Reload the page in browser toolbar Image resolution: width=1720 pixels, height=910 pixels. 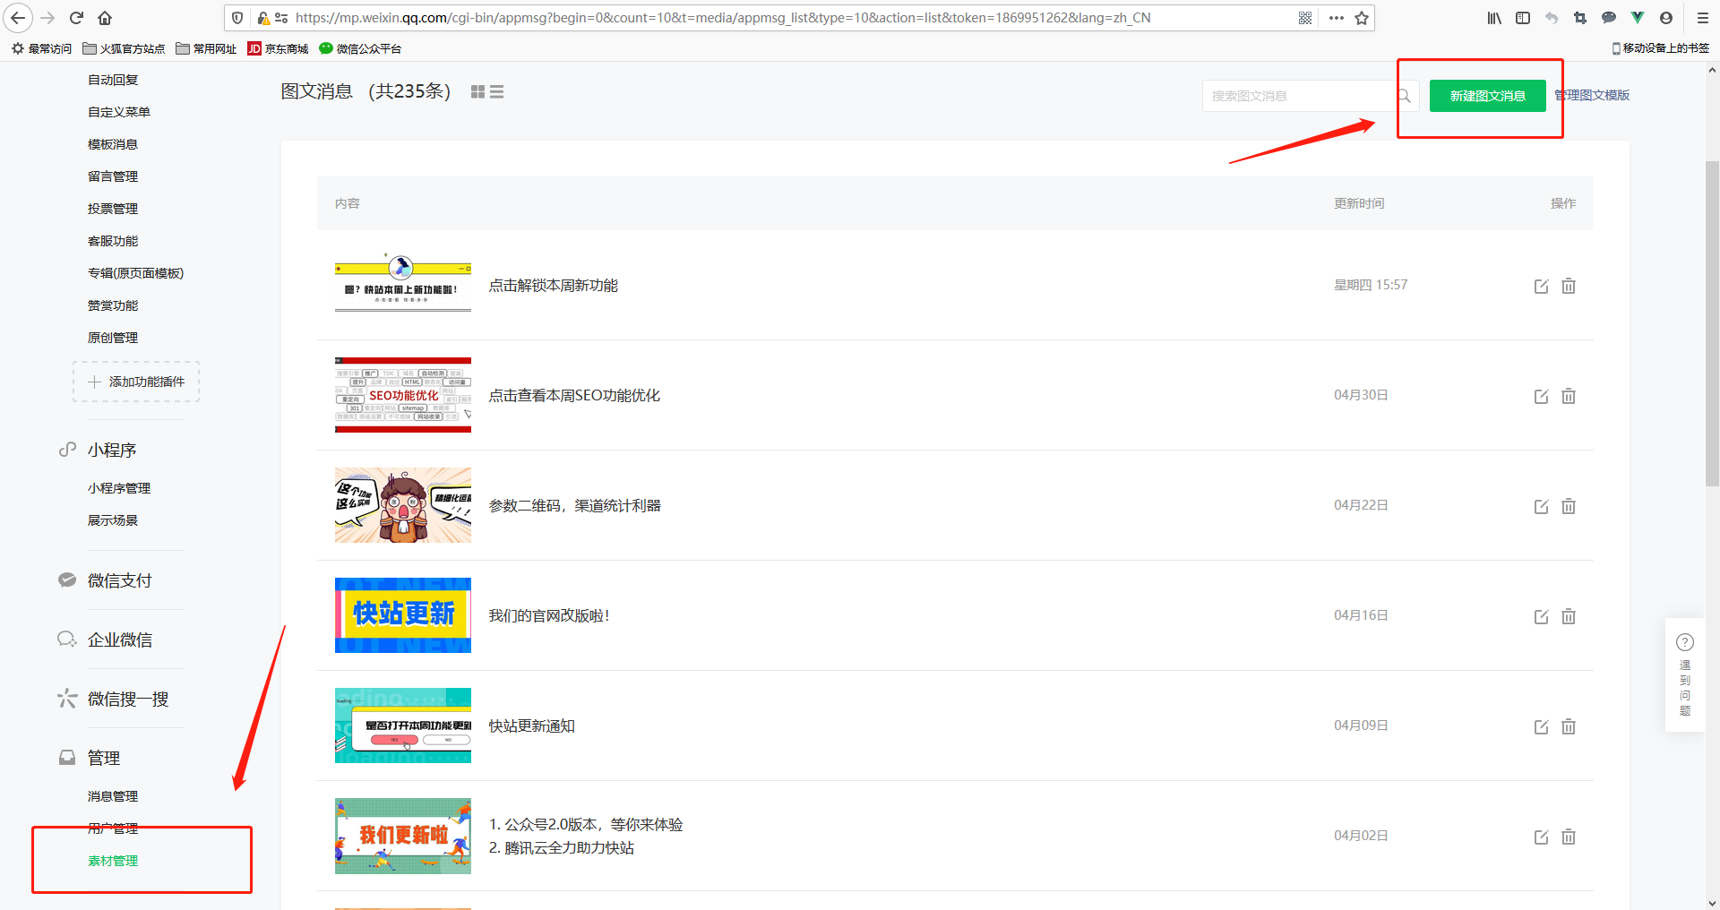coord(76,18)
